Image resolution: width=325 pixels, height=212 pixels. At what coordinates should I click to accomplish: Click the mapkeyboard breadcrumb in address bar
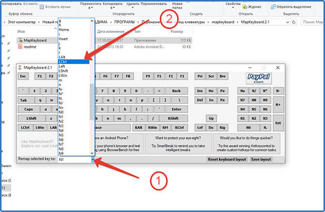(223, 22)
